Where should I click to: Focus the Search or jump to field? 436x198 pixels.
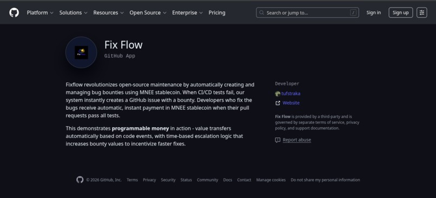pyautogui.click(x=307, y=12)
